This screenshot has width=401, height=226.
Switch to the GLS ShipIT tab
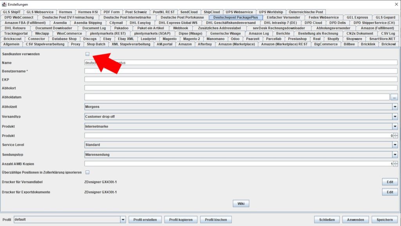tap(12, 12)
